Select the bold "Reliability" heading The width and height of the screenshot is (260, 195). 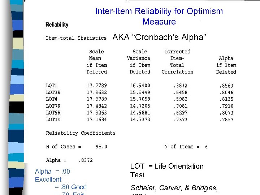click(57, 25)
